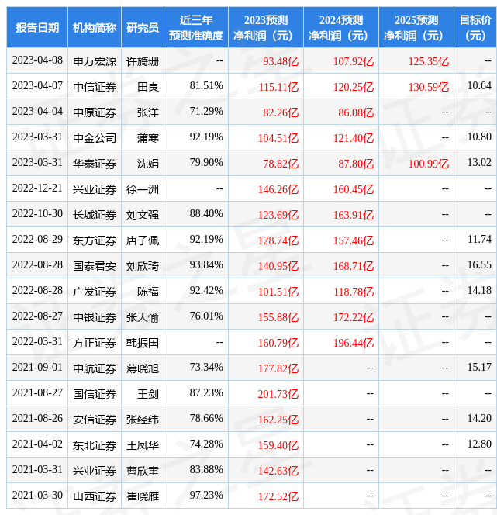Viewport: 497px width, 515px height.
Task: Click the 2025预测净利润 column header
Action: click(x=416, y=28)
